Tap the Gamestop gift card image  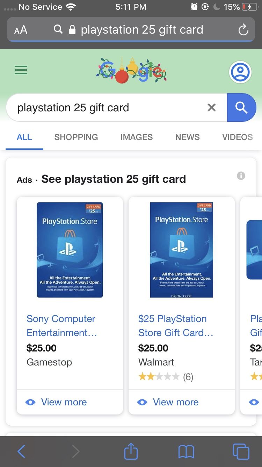[x=70, y=250]
